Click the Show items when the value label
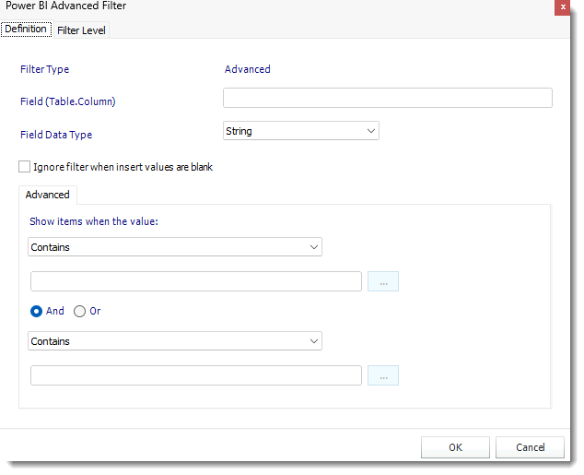584x475 pixels. (94, 221)
